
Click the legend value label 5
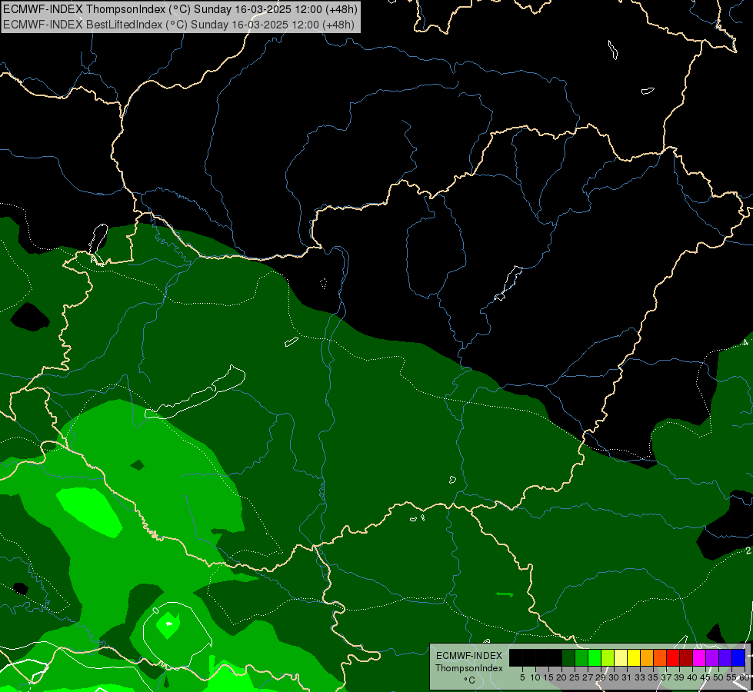522,677
